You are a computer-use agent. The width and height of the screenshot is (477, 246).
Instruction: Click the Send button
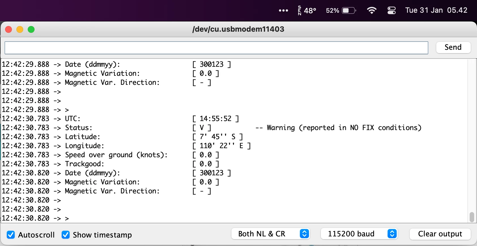coord(453,47)
